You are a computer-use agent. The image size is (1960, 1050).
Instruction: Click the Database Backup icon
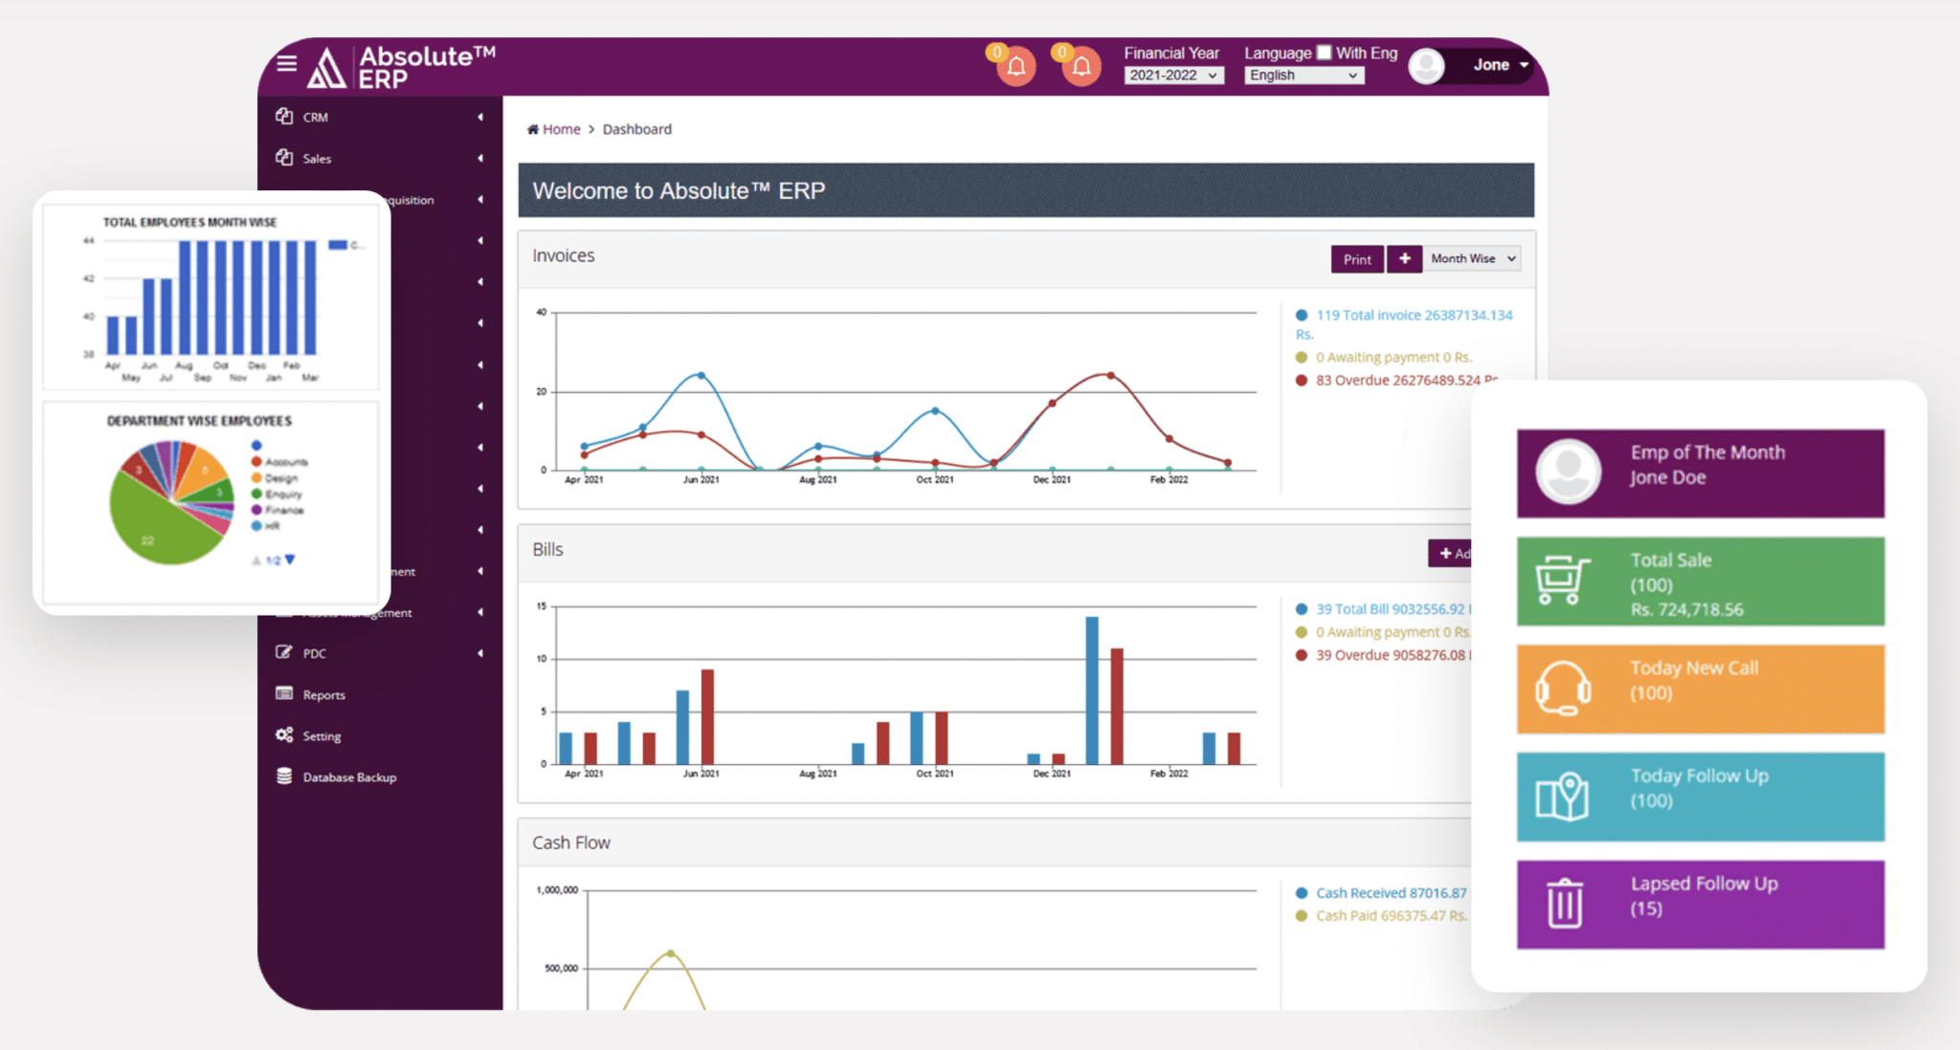click(282, 776)
